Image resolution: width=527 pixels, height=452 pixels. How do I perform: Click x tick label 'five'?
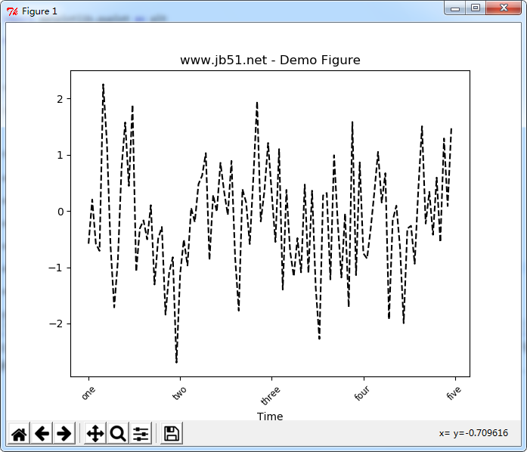(x=454, y=393)
